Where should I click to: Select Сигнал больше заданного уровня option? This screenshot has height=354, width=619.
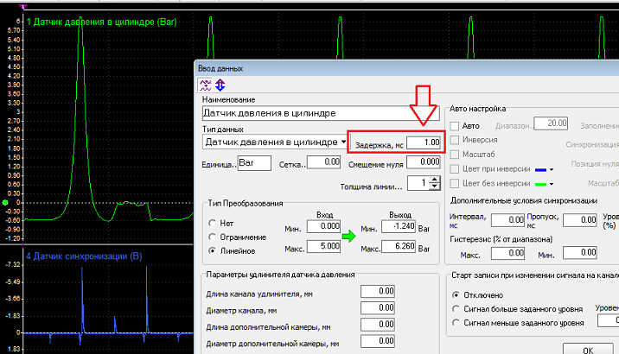456,308
